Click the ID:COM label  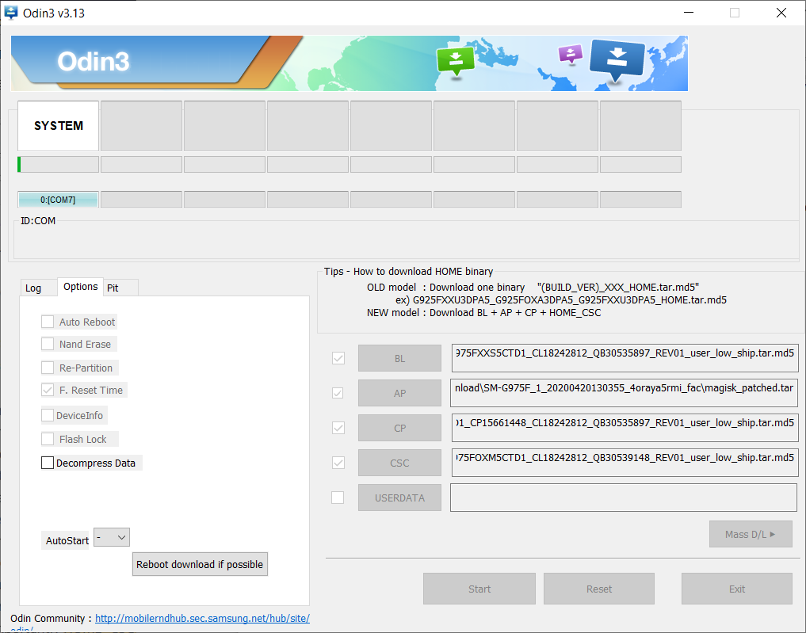point(38,221)
